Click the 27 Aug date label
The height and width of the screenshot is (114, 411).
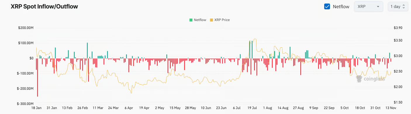[298, 108]
